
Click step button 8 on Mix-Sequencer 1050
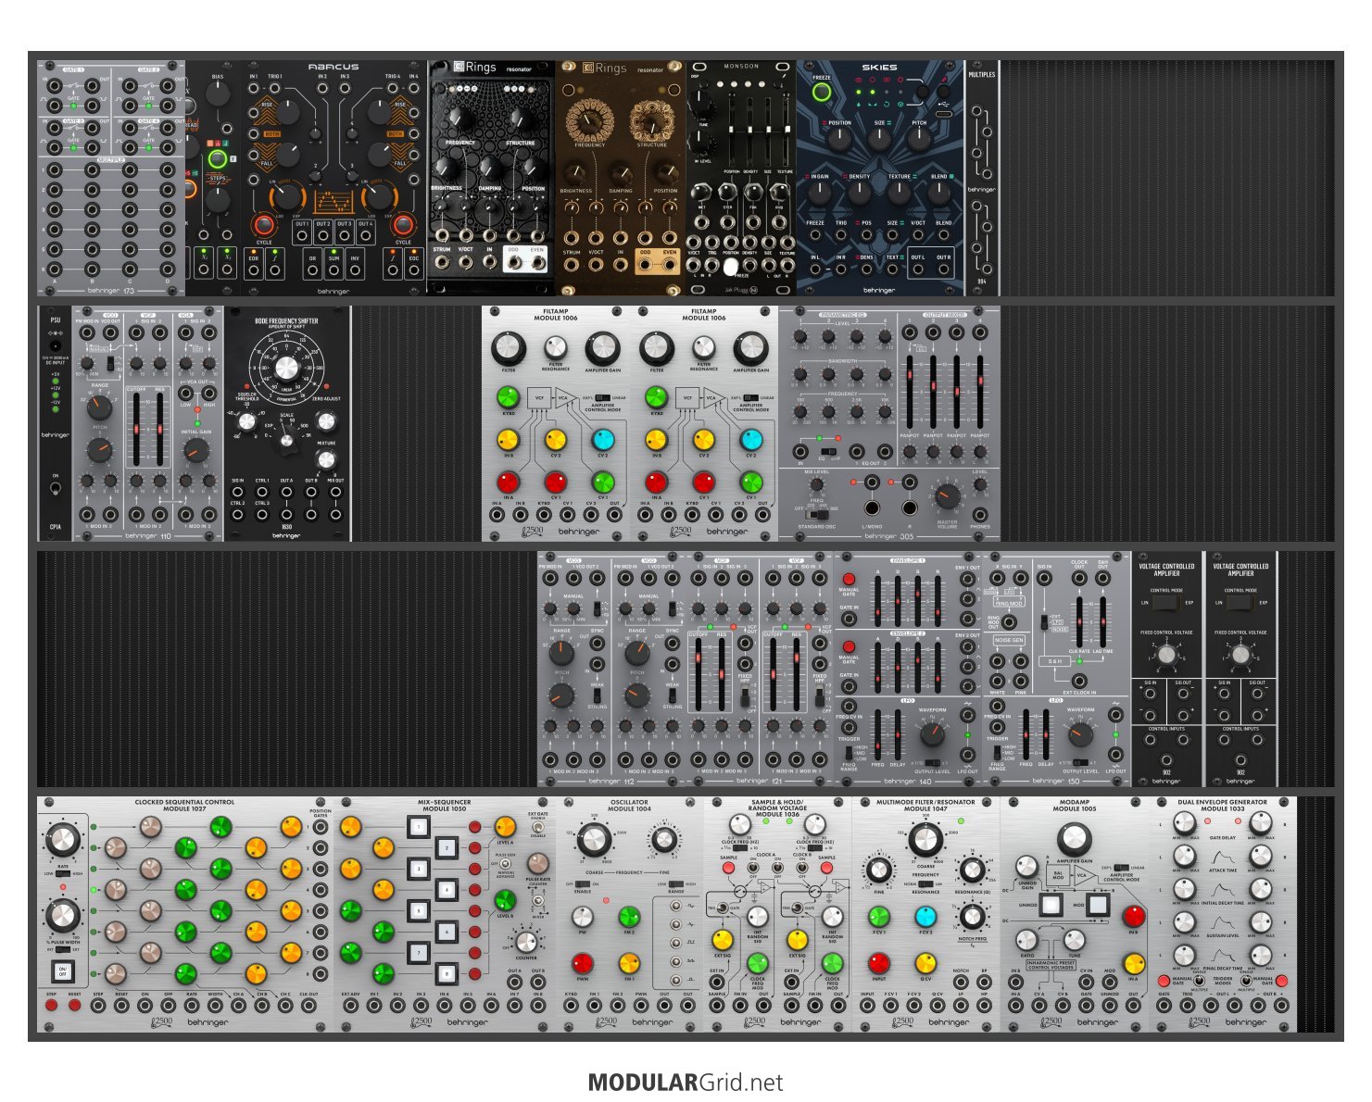coord(447,974)
